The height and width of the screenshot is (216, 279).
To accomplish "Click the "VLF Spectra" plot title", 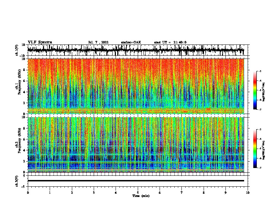I will (x=40, y=42).
